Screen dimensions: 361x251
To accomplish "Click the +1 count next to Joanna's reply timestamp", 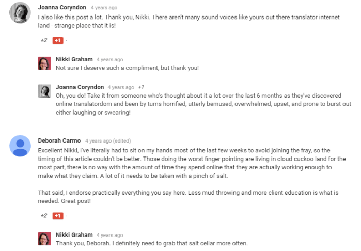I will 141,87.
